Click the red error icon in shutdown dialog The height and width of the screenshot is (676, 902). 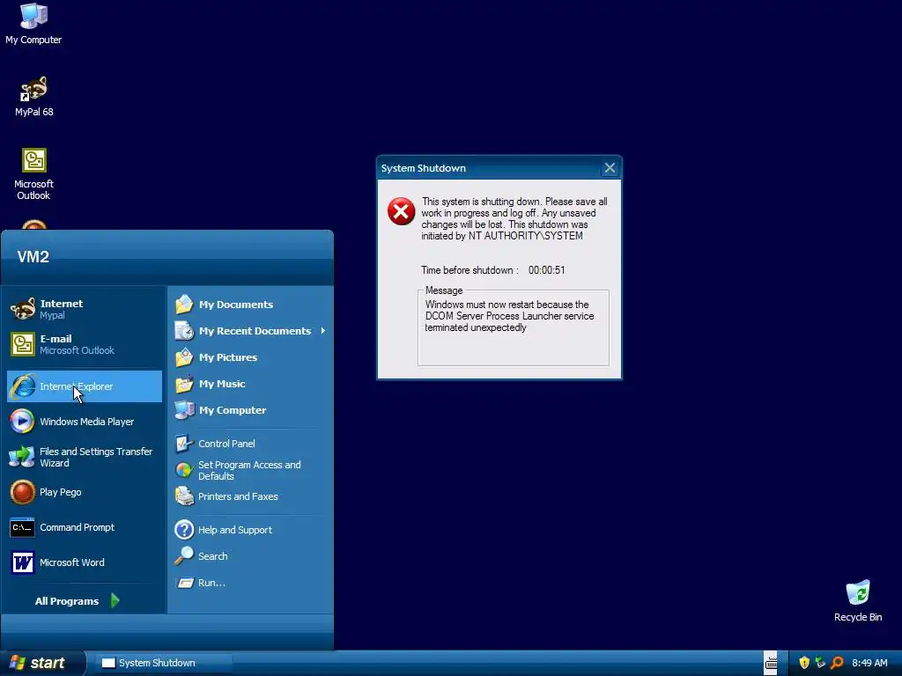coord(401,211)
